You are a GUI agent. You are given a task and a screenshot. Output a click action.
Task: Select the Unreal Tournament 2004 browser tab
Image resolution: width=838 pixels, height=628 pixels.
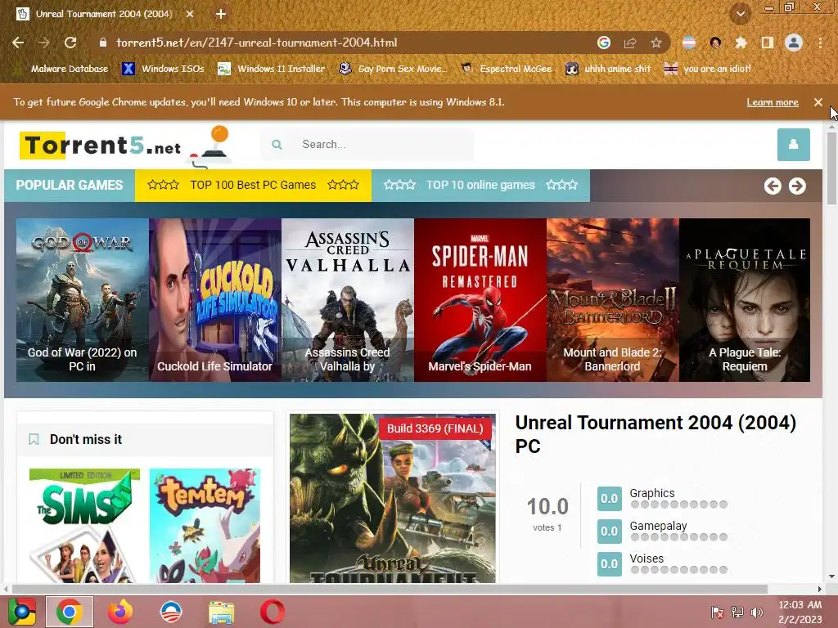click(104, 14)
